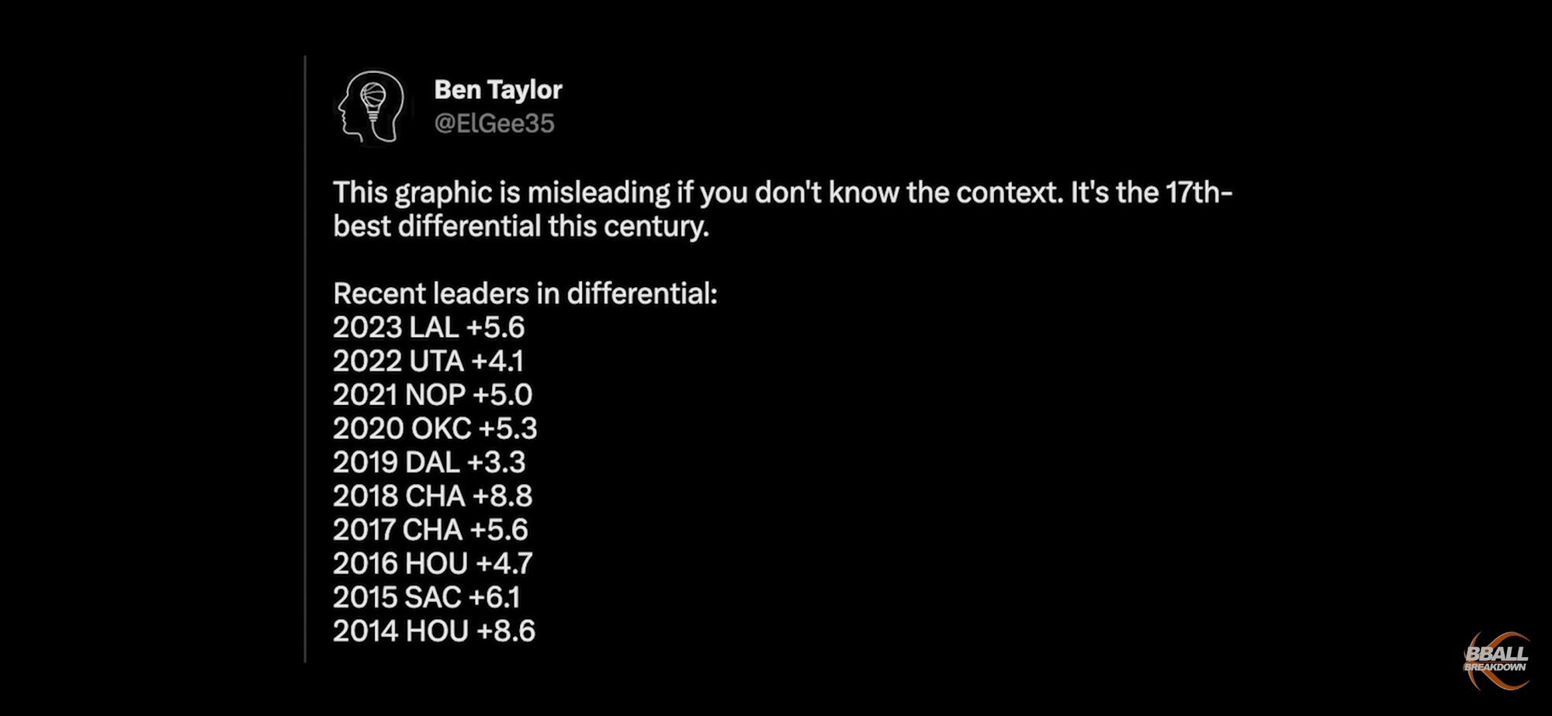This screenshot has height=716, width=1552.
Task: Select the 2020 OKC +5.3 line
Action: (x=435, y=428)
